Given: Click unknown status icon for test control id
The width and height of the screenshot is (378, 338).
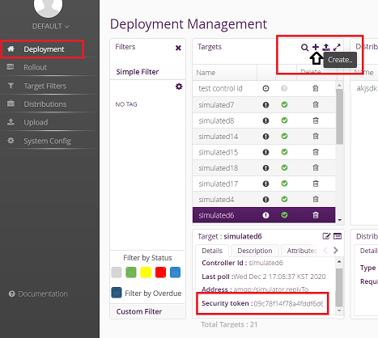Looking at the screenshot, I should (284, 88).
